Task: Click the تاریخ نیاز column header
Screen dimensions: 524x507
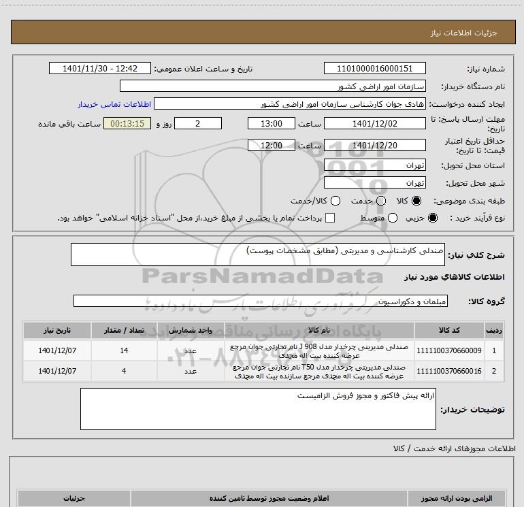Action: tap(57, 330)
